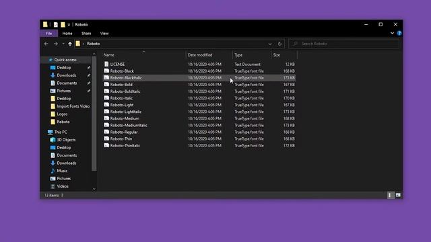Go back with the back arrow

(46, 44)
